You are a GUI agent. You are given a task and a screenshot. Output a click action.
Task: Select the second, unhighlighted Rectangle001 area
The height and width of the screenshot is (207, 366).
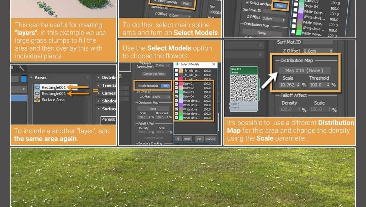[x=53, y=94]
